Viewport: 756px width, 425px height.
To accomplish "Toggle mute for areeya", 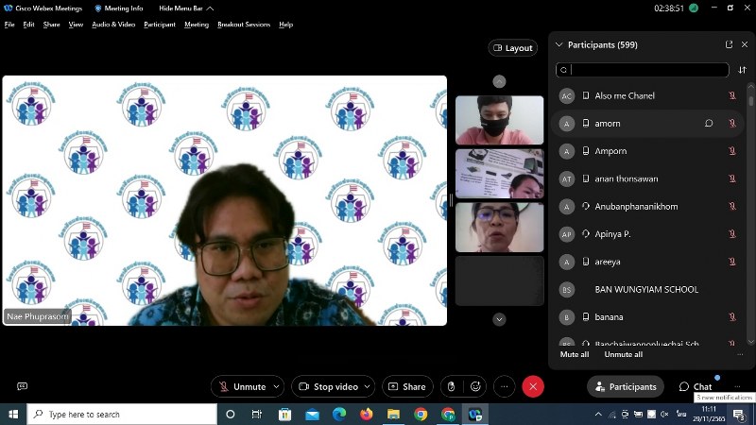I will 731,262.
